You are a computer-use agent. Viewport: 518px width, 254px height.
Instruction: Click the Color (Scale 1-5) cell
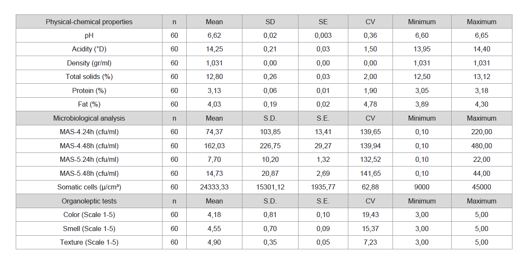(x=89, y=215)
